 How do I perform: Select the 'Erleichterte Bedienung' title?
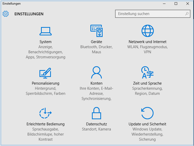point(46,124)
